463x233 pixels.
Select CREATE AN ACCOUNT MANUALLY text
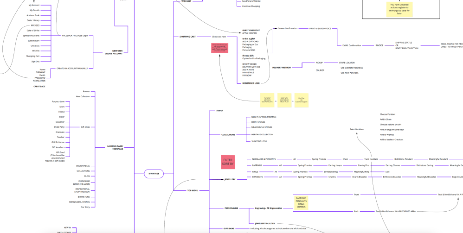(x=72, y=69)
